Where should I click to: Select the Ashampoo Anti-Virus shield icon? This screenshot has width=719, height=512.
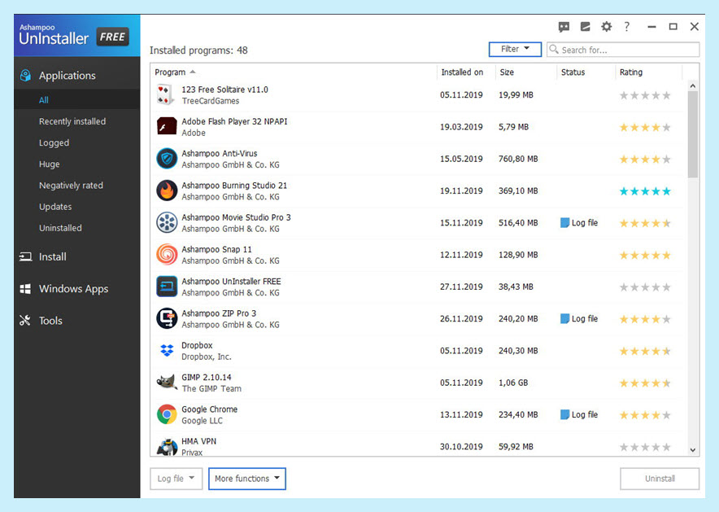[167, 159]
